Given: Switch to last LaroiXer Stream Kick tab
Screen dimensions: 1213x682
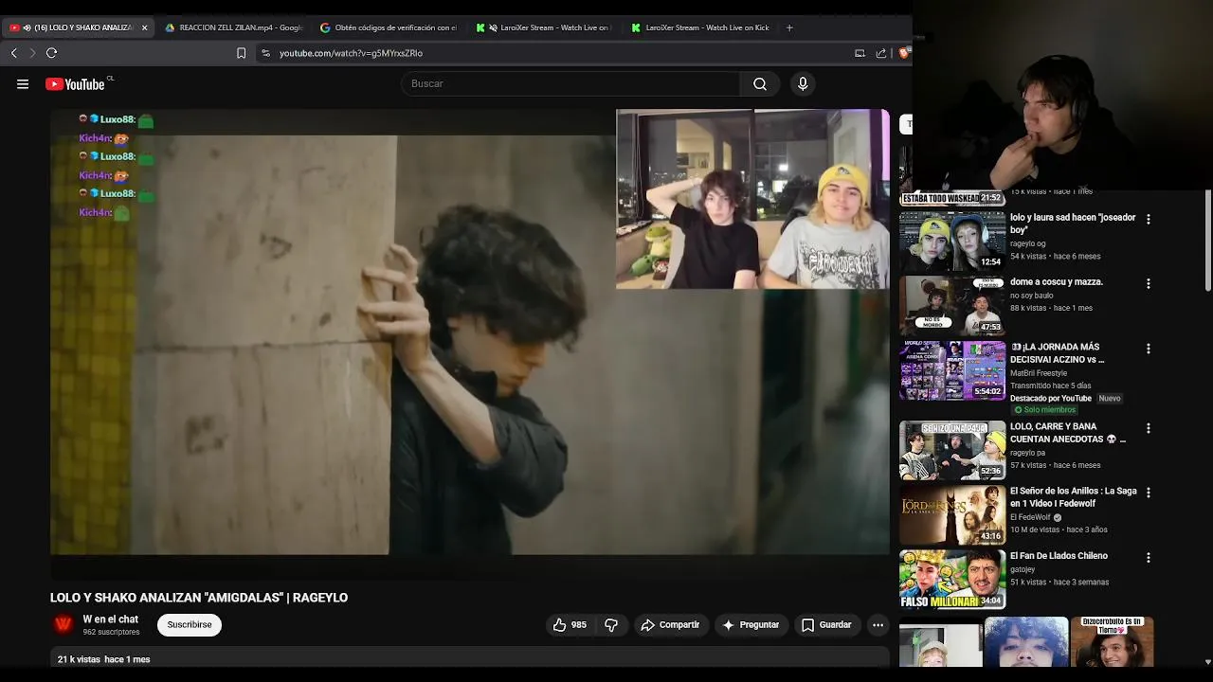Looking at the screenshot, I should [x=699, y=27].
